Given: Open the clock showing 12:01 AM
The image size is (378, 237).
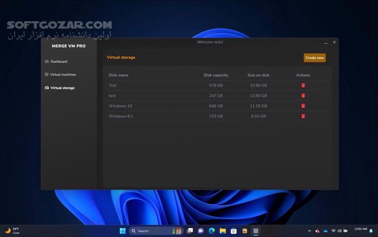Looking at the screenshot, I should [x=361, y=229].
